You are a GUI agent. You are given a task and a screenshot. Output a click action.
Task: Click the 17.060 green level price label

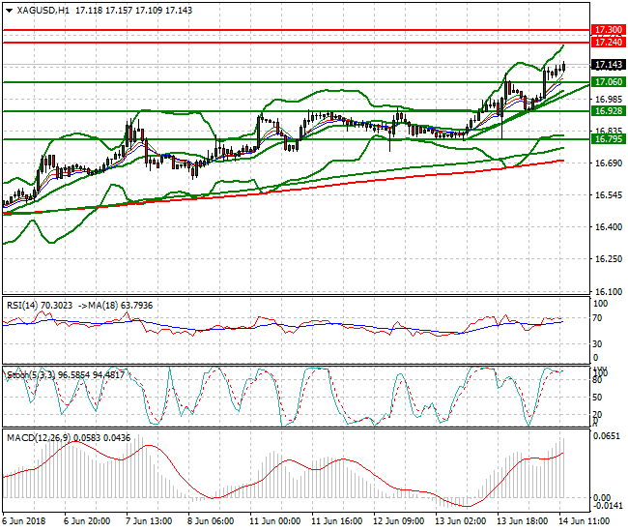[x=608, y=82]
